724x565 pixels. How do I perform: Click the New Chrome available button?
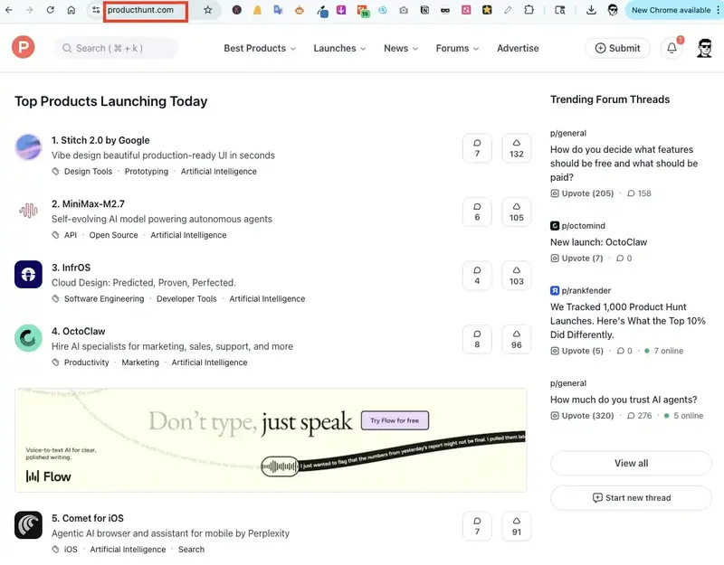[671, 10]
